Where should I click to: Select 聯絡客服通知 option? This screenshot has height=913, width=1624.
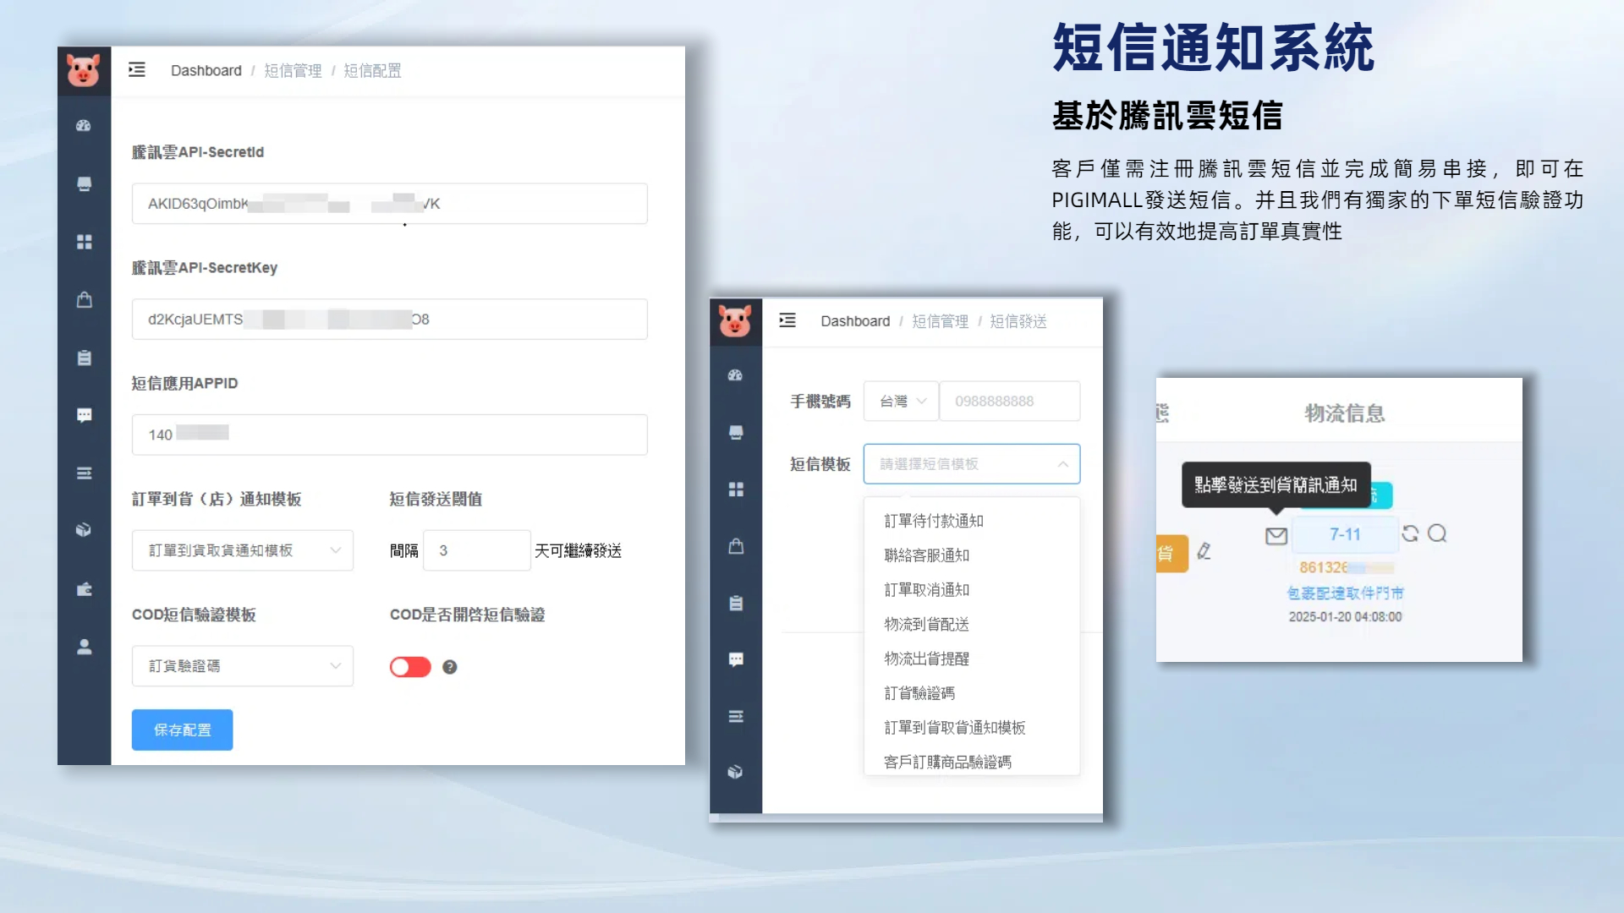coord(972,555)
